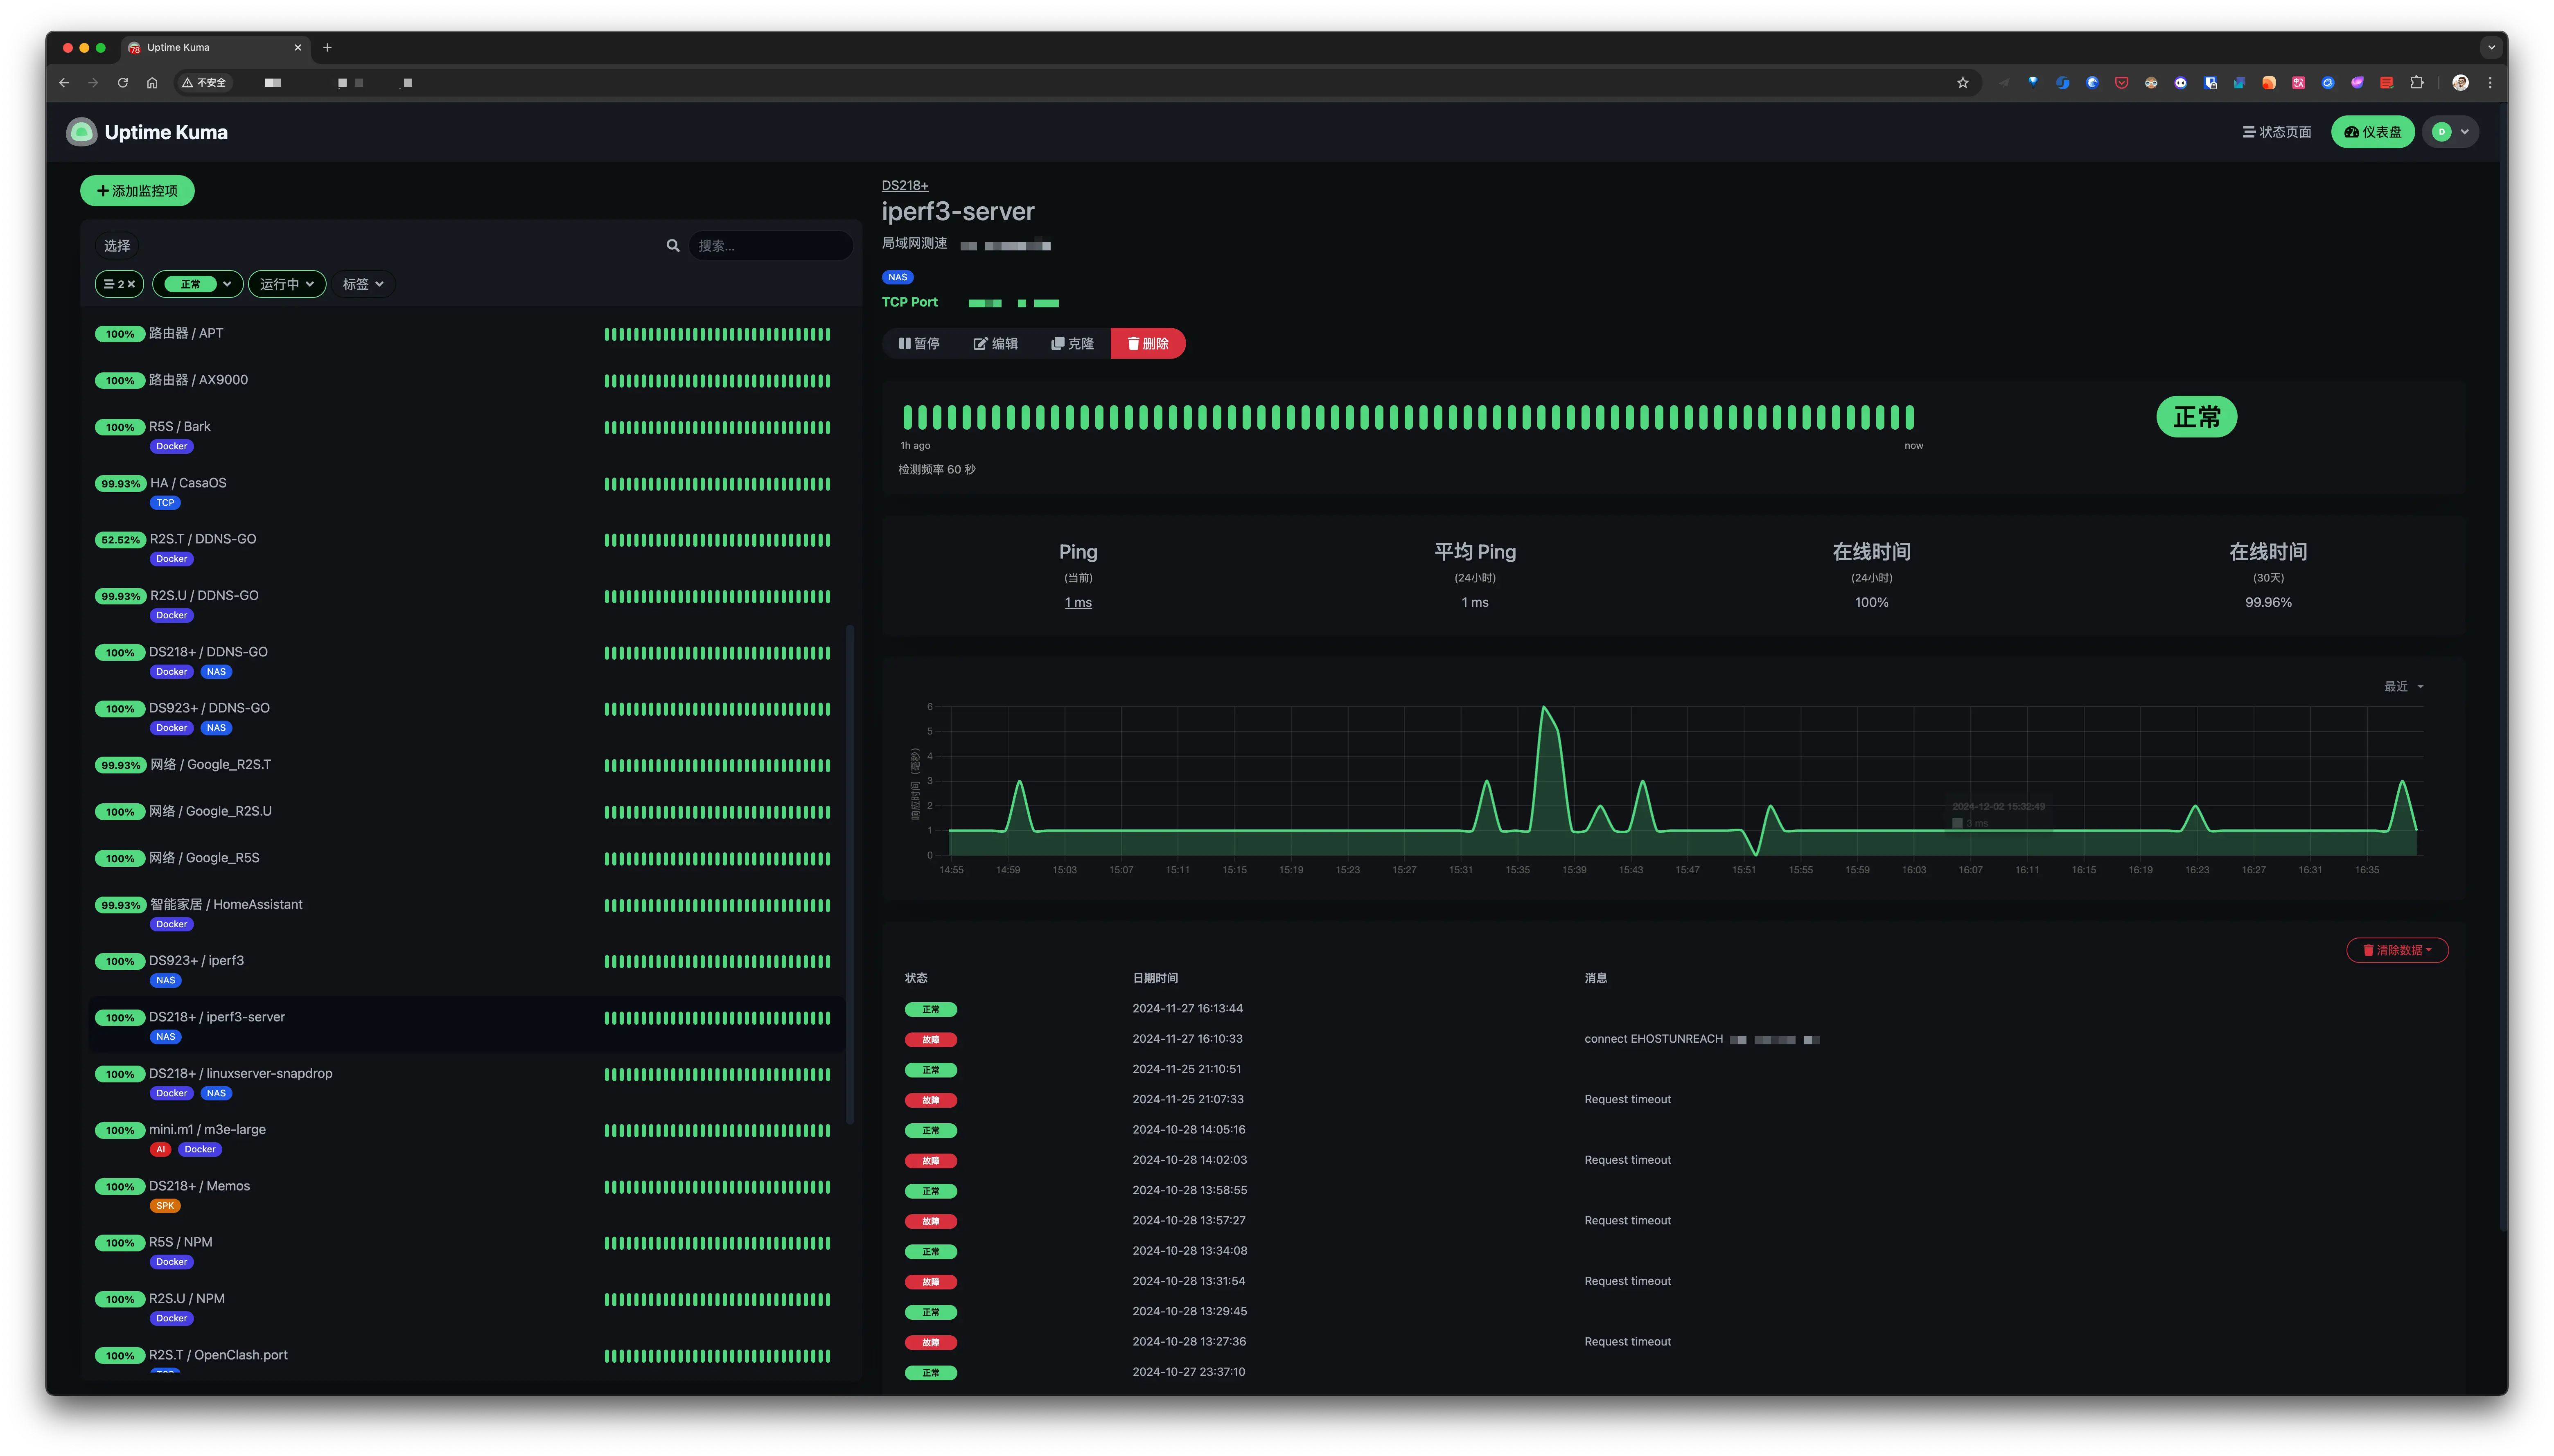
Task: Bookmark page with star icon
Action: [x=1963, y=83]
